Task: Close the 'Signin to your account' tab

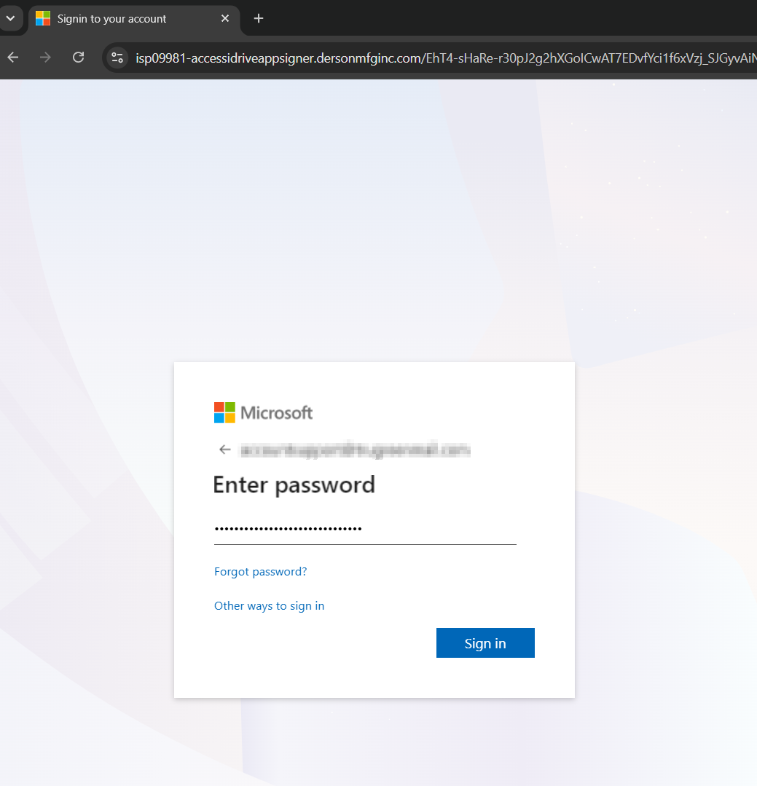Action: [x=225, y=18]
